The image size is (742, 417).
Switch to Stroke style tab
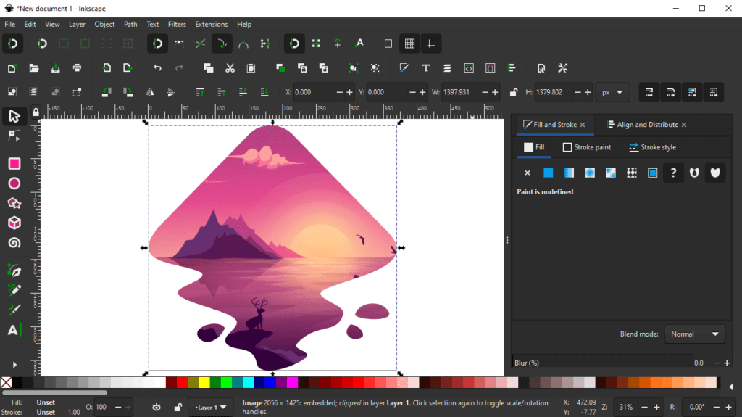(653, 147)
